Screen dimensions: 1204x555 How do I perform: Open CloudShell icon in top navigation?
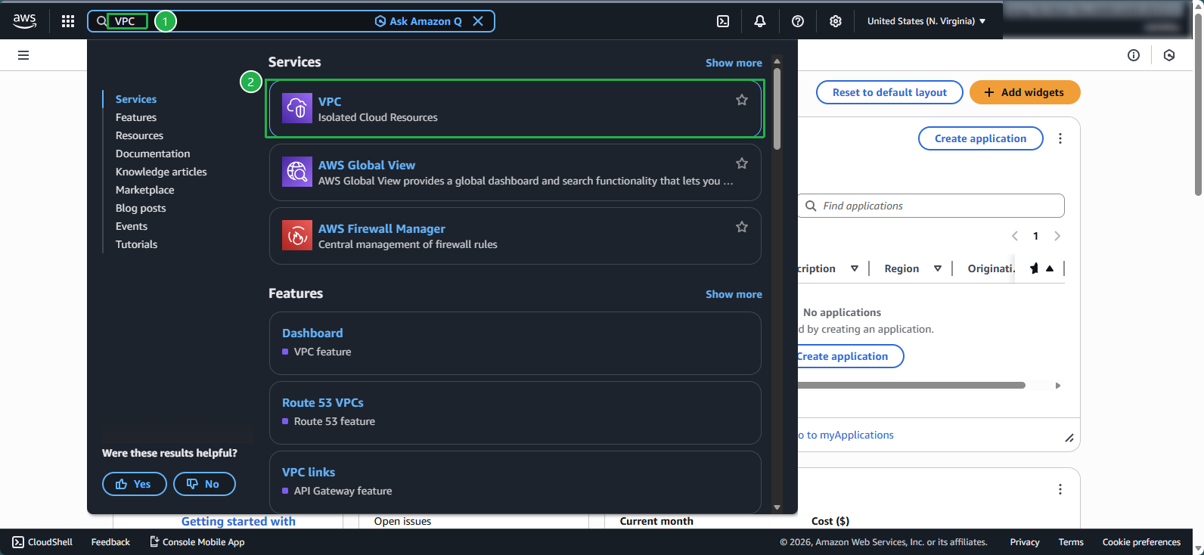pos(723,21)
